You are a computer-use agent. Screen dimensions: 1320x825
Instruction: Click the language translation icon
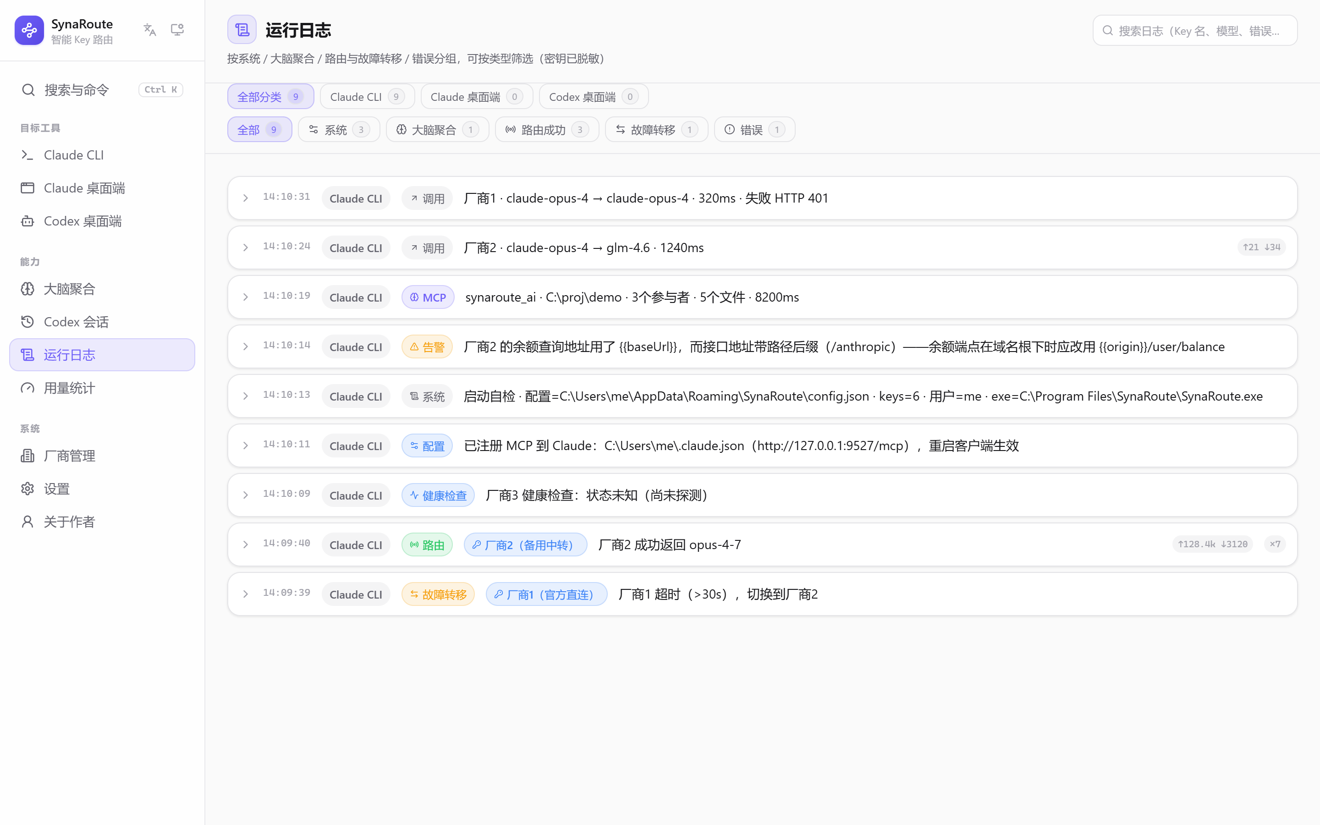pyautogui.click(x=149, y=30)
